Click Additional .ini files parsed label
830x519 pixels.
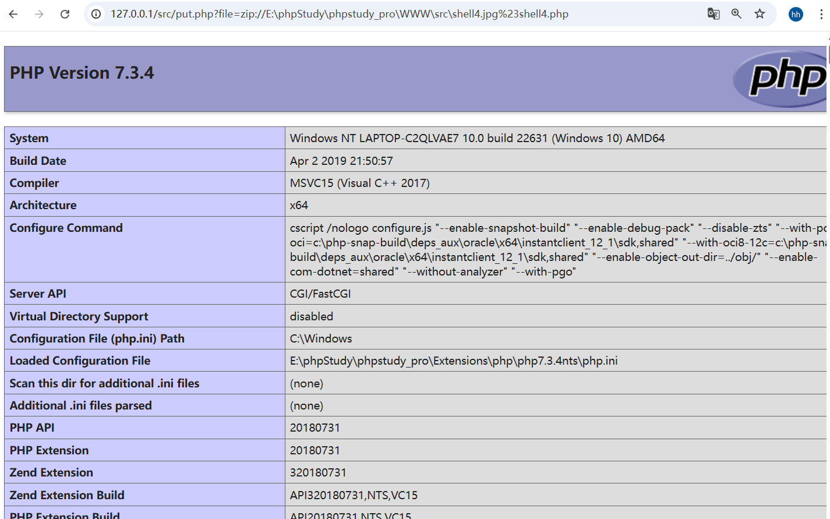tap(80, 405)
